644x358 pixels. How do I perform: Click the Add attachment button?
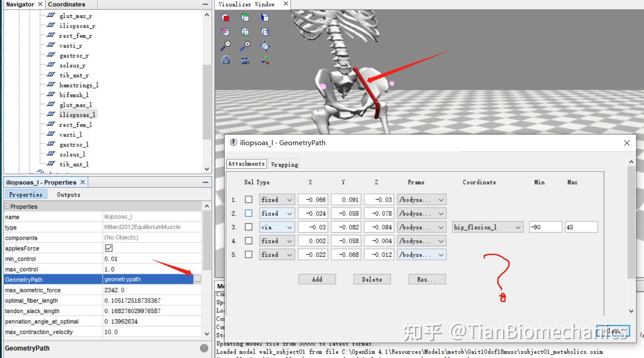click(317, 279)
